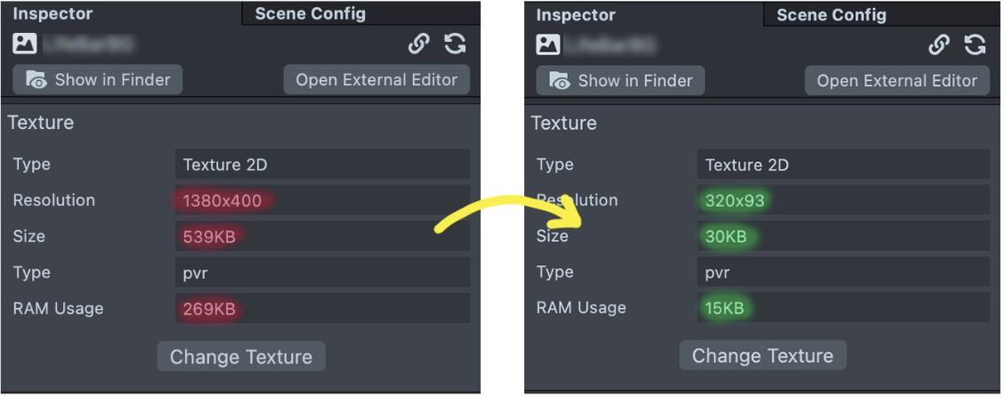Click the texture image icon in the left panel
Screen dimensions: 1004x397
click(x=25, y=44)
